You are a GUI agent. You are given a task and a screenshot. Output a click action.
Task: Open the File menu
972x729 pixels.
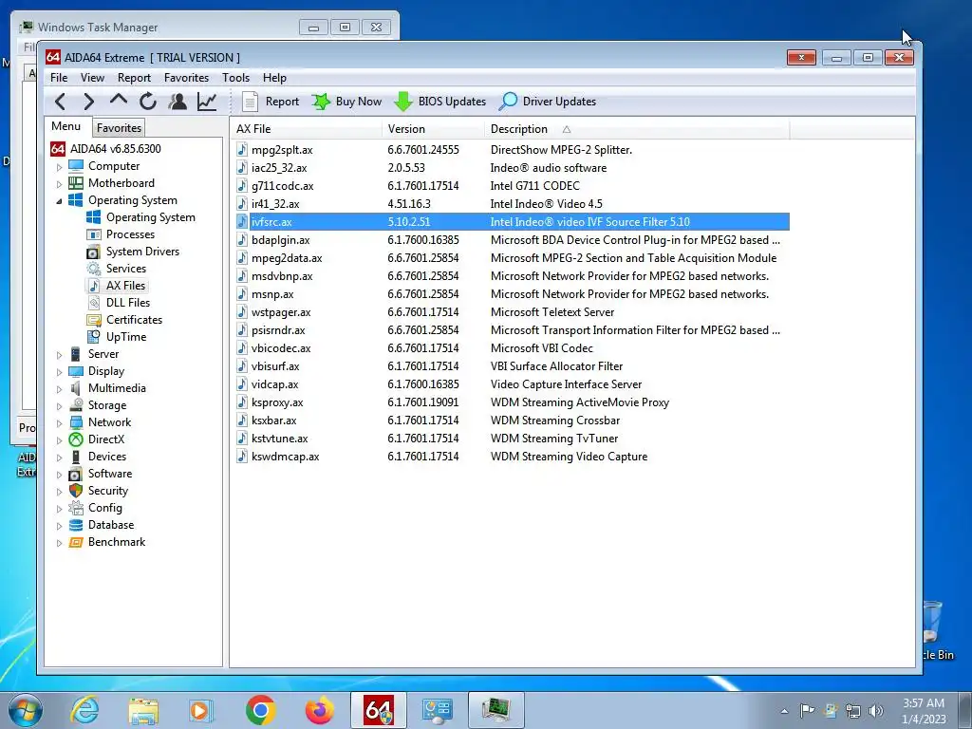(59, 78)
